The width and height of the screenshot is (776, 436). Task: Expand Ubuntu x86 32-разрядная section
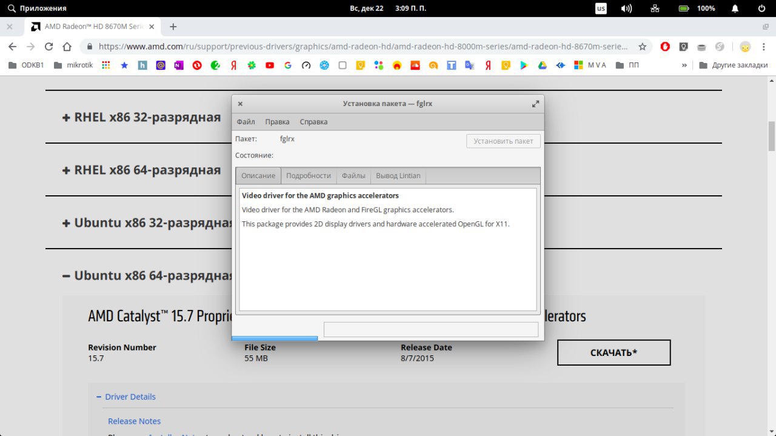pyautogui.click(x=147, y=223)
